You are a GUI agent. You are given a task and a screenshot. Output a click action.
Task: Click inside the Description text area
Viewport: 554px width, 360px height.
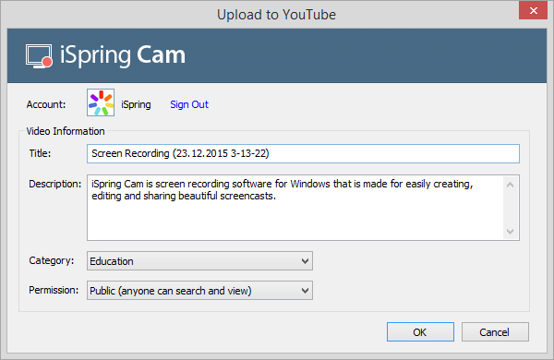coord(295,208)
